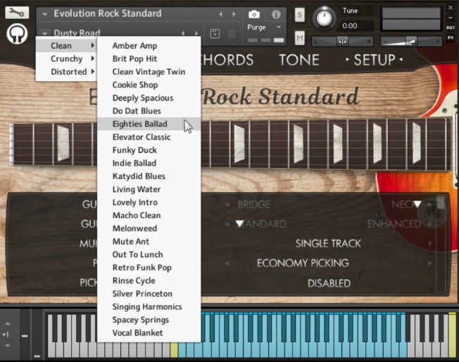
Task: Open Evolution Rock Standard instrument dropdown
Action: pyautogui.click(x=44, y=14)
